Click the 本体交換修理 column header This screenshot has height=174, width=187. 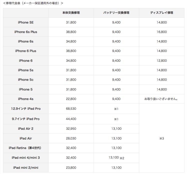click(x=71, y=12)
